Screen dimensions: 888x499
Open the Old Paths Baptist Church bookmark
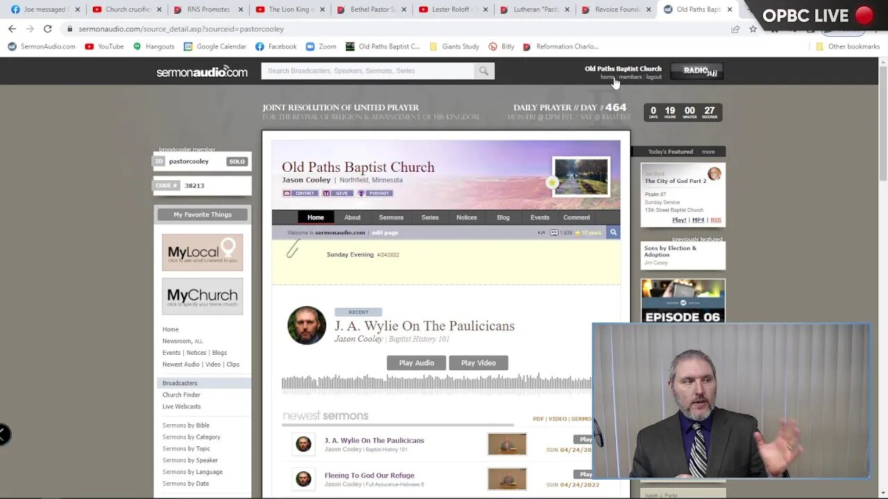(382, 46)
